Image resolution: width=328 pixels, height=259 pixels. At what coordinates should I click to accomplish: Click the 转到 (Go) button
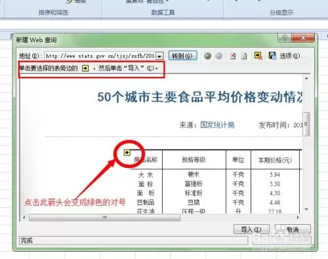point(182,56)
